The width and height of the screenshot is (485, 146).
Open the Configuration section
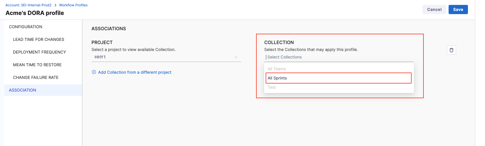point(25,27)
